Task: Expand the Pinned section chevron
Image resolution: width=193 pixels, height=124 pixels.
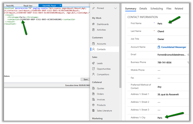Action: tap(115, 8)
